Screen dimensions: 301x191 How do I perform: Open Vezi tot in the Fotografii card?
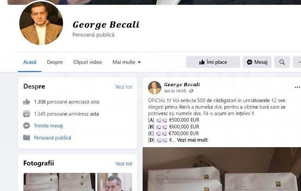click(x=124, y=164)
